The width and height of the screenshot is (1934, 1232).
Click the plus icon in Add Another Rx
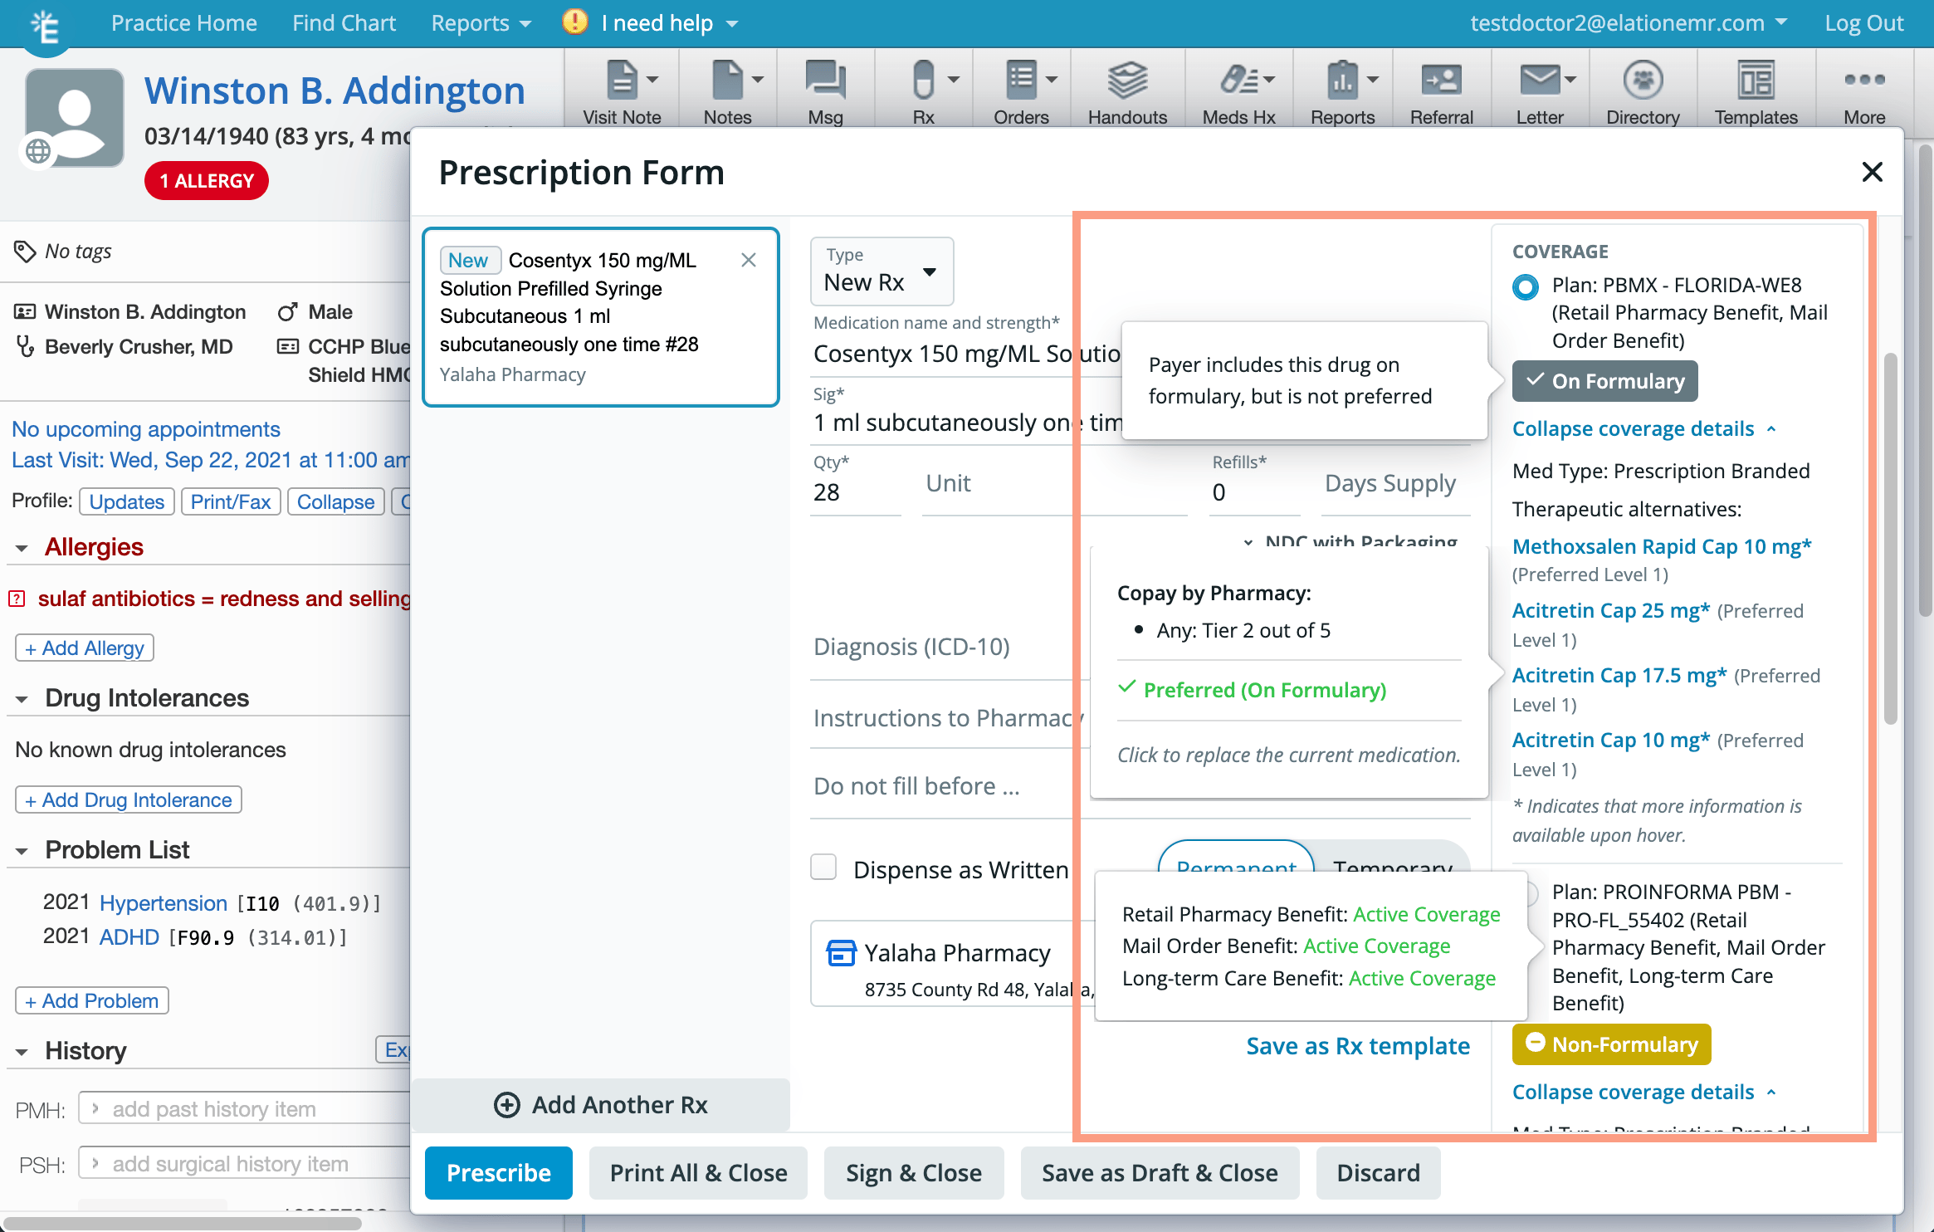507,1105
